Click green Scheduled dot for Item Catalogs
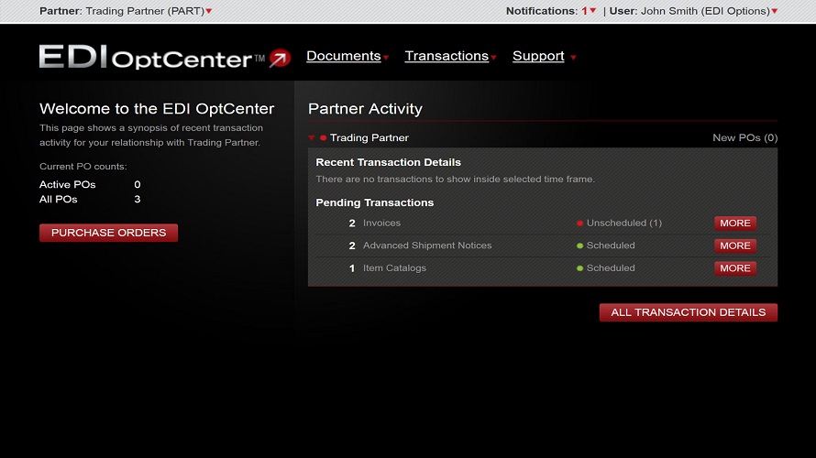Screen dimensions: 816x458 pyautogui.click(x=579, y=268)
